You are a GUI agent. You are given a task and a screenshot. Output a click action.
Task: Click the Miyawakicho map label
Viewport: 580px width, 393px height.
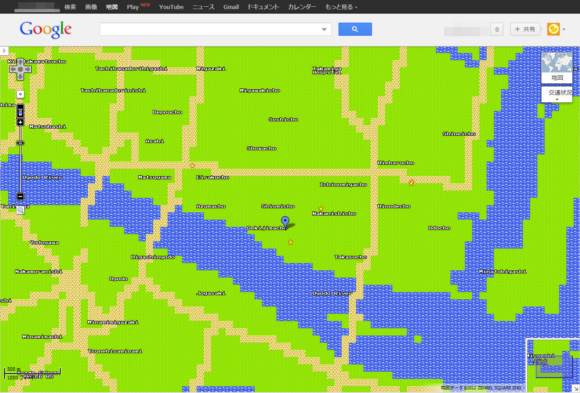(x=260, y=91)
